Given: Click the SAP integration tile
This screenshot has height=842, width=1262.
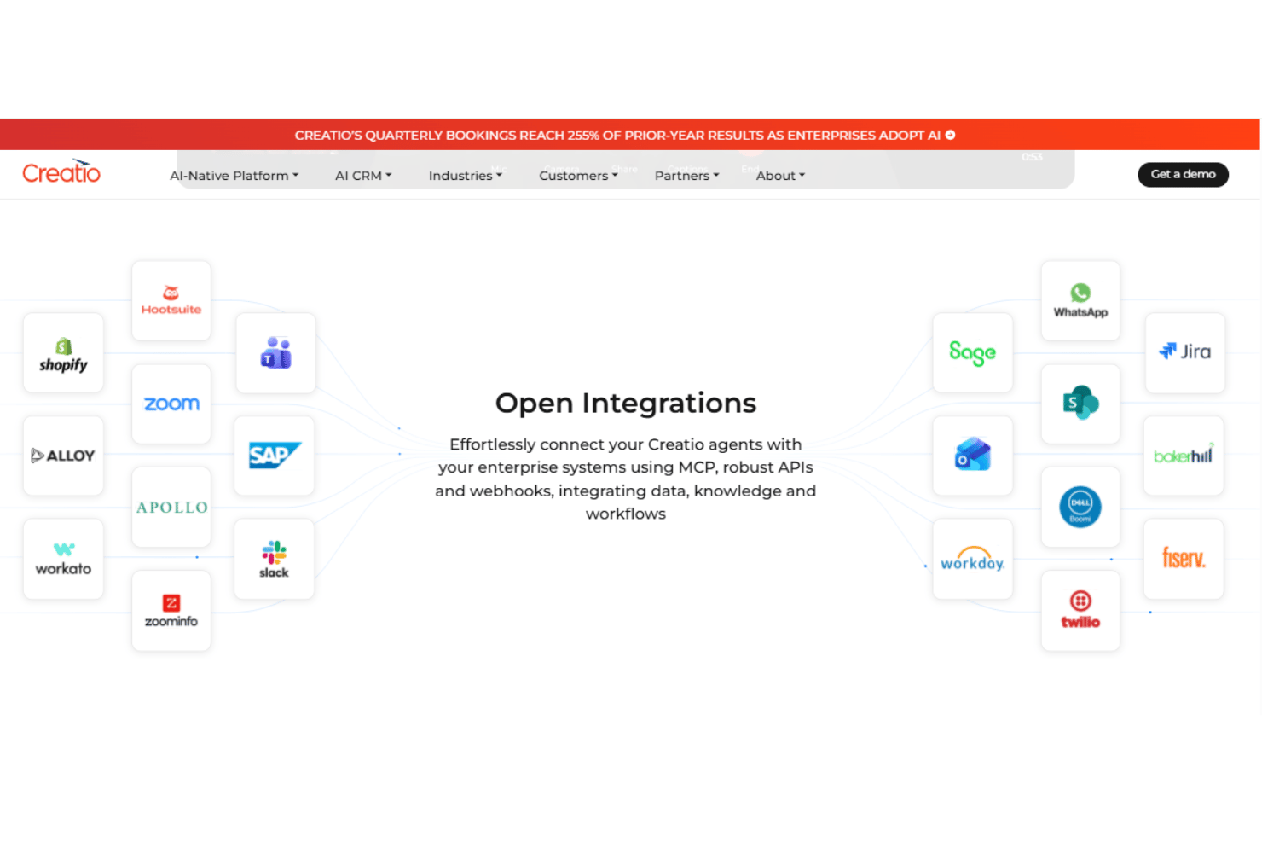Looking at the screenshot, I should coord(275,456).
